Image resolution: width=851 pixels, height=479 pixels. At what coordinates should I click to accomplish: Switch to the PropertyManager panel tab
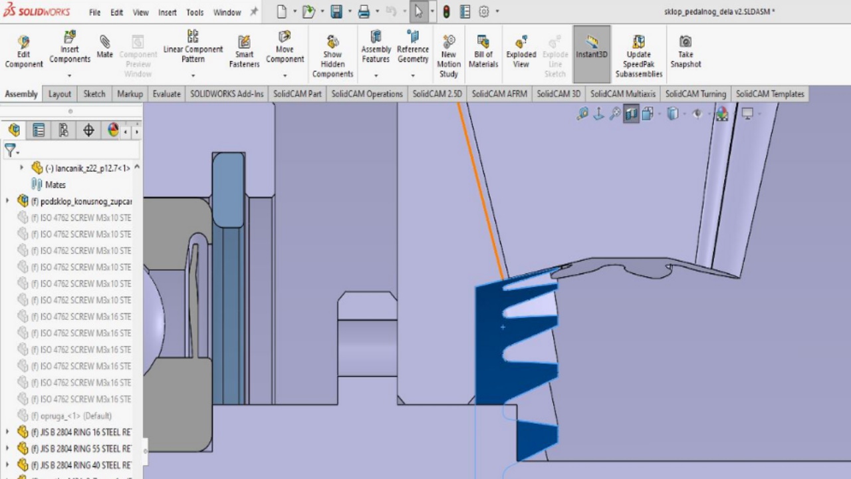tap(39, 130)
